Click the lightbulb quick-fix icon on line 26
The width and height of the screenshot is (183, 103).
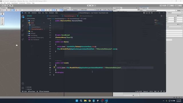click(54, 68)
